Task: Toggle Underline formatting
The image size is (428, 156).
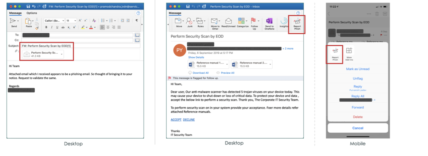Action: click(x=57, y=28)
